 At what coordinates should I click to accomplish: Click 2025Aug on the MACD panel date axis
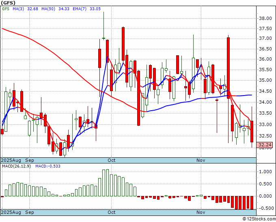point(11,212)
